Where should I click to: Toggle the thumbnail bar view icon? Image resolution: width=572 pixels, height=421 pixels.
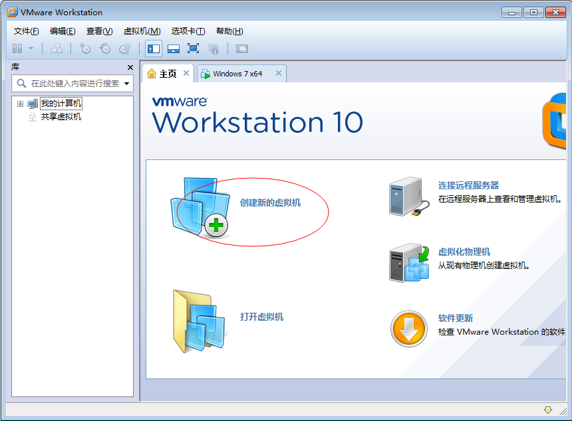(x=174, y=48)
